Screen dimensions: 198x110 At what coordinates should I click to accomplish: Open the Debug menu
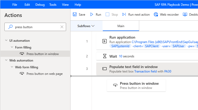pyautogui.click(x=40, y=5)
